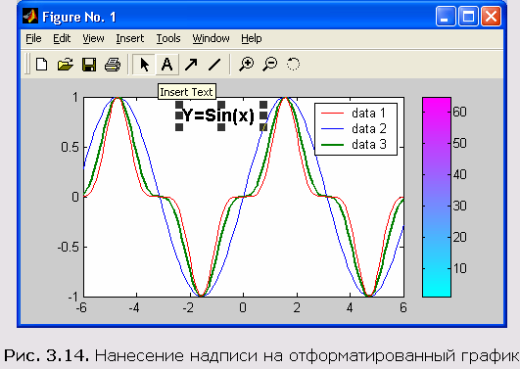Close the Figure No. 1 window
520x369 pixels.
491,17
